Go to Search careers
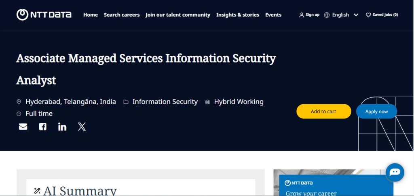The height and width of the screenshot is (196, 414). (x=122, y=15)
